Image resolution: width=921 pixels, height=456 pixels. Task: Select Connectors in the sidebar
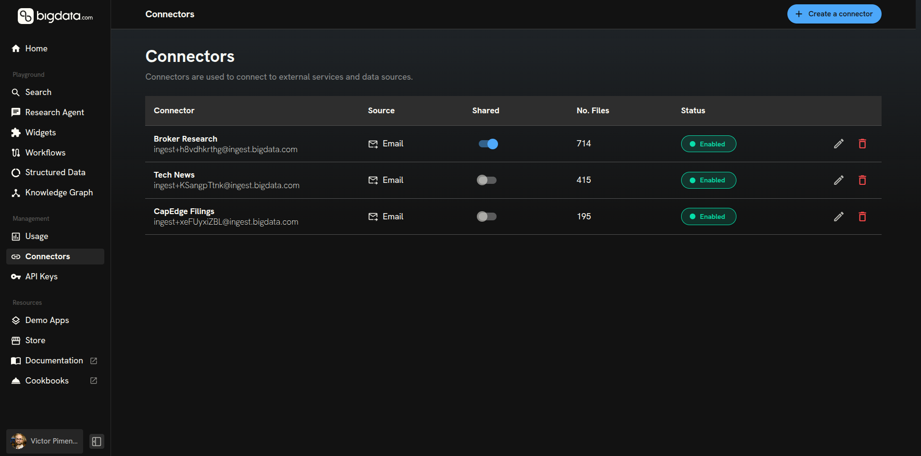click(55, 256)
